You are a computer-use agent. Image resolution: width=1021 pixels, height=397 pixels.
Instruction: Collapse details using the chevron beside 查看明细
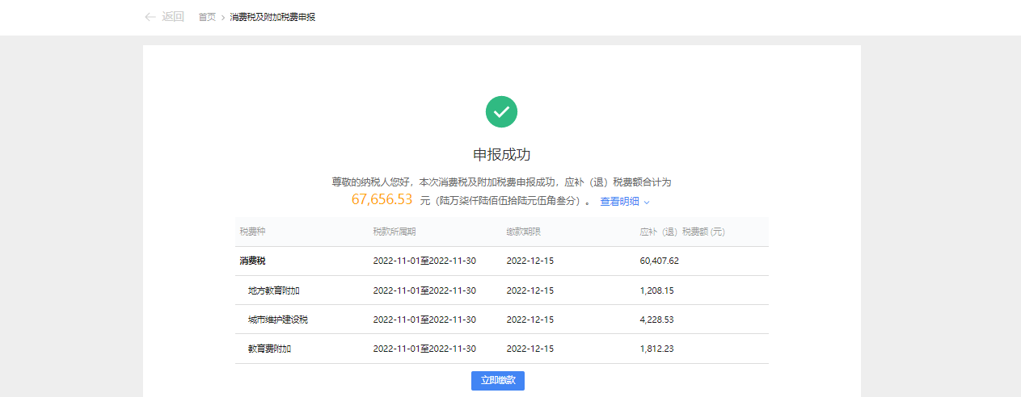coord(647,202)
